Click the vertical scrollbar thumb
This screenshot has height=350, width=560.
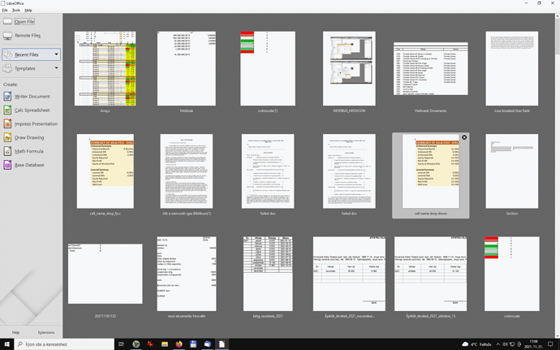pyautogui.click(x=557, y=37)
